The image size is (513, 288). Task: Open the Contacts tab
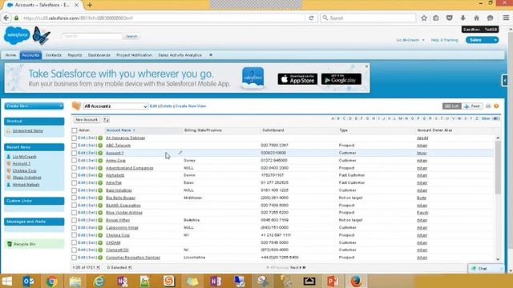coord(54,55)
